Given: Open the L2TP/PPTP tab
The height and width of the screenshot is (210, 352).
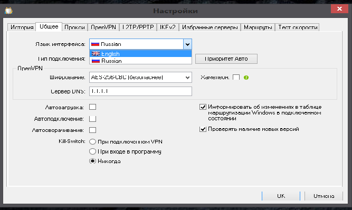Looking at the screenshot, I should (138, 27).
